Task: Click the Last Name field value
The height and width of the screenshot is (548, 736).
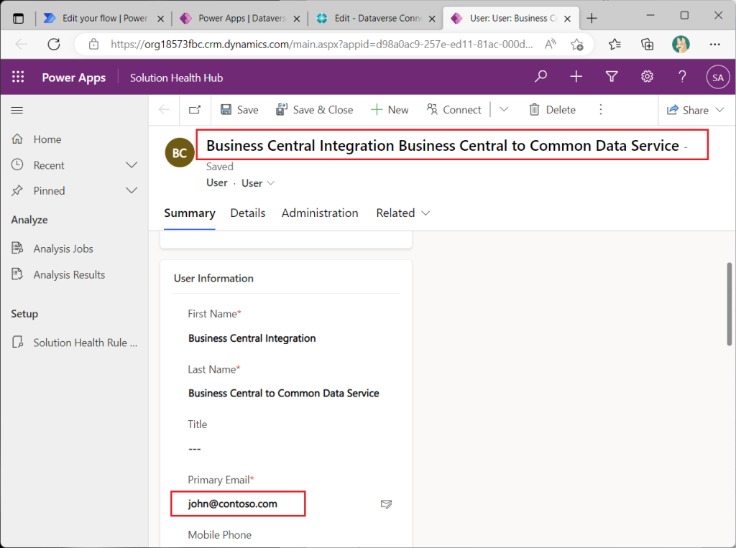Action: pyautogui.click(x=283, y=393)
